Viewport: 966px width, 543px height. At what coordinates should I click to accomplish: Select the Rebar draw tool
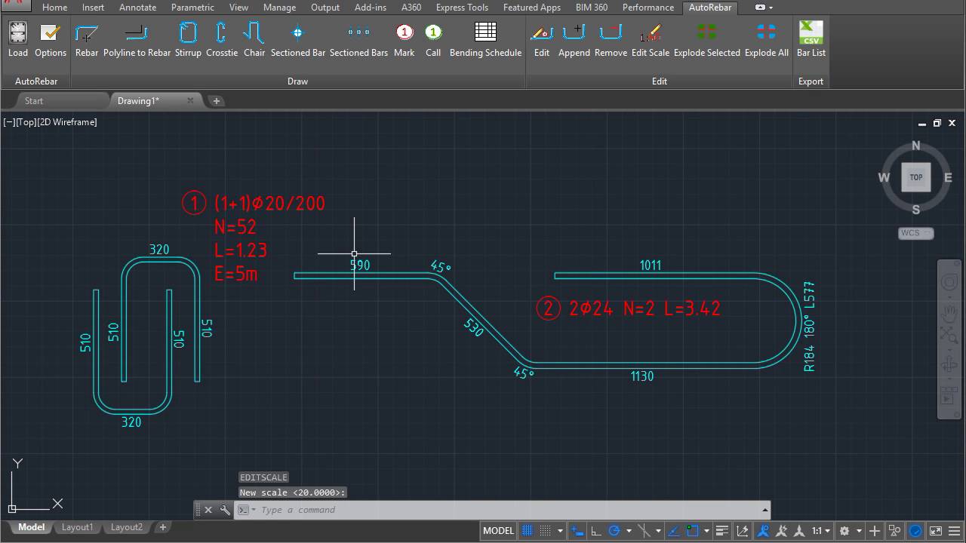click(x=87, y=40)
